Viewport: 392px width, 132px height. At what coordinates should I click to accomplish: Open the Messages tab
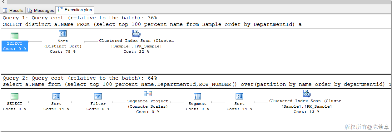pyautogui.click(x=41, y=10)
